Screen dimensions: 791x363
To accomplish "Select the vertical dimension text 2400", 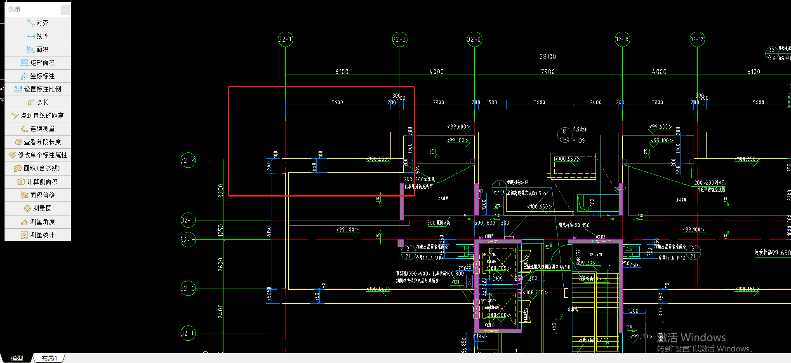I will tap(221, 311).
